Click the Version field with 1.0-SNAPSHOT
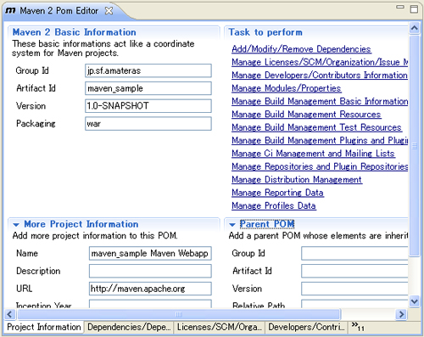 coord(148,106)
